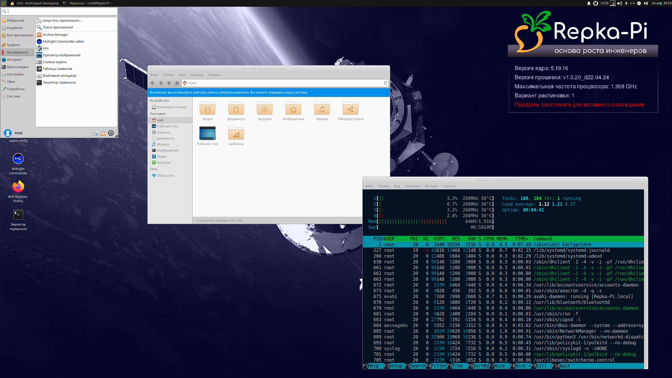Open Midnight Commander desktop shortcut

(x=18, y=159)
